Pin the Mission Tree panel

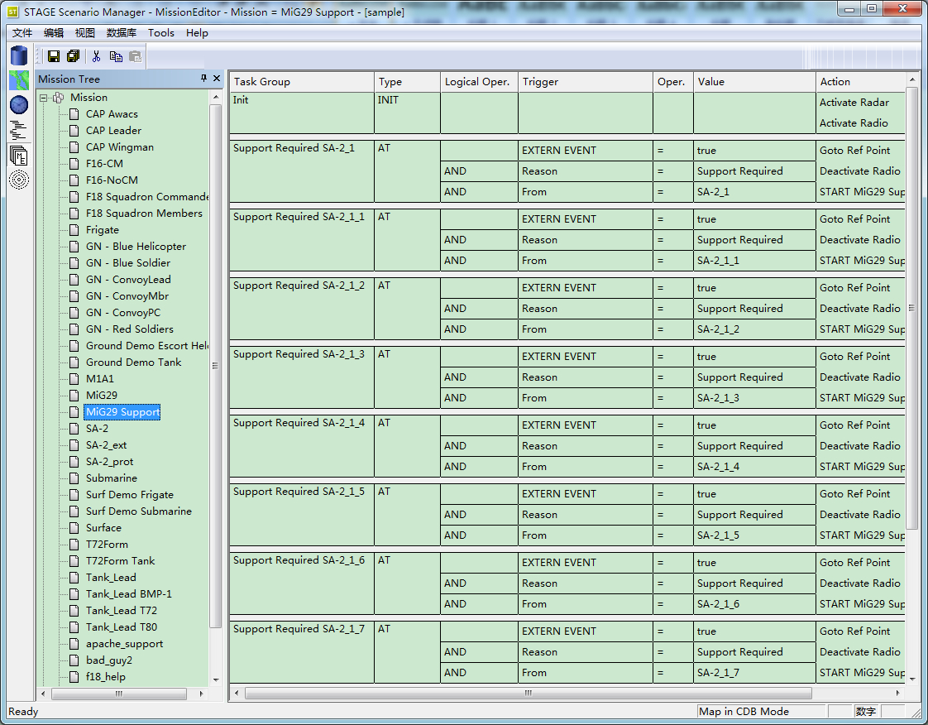pyautogui.click(x=203, y=78)
